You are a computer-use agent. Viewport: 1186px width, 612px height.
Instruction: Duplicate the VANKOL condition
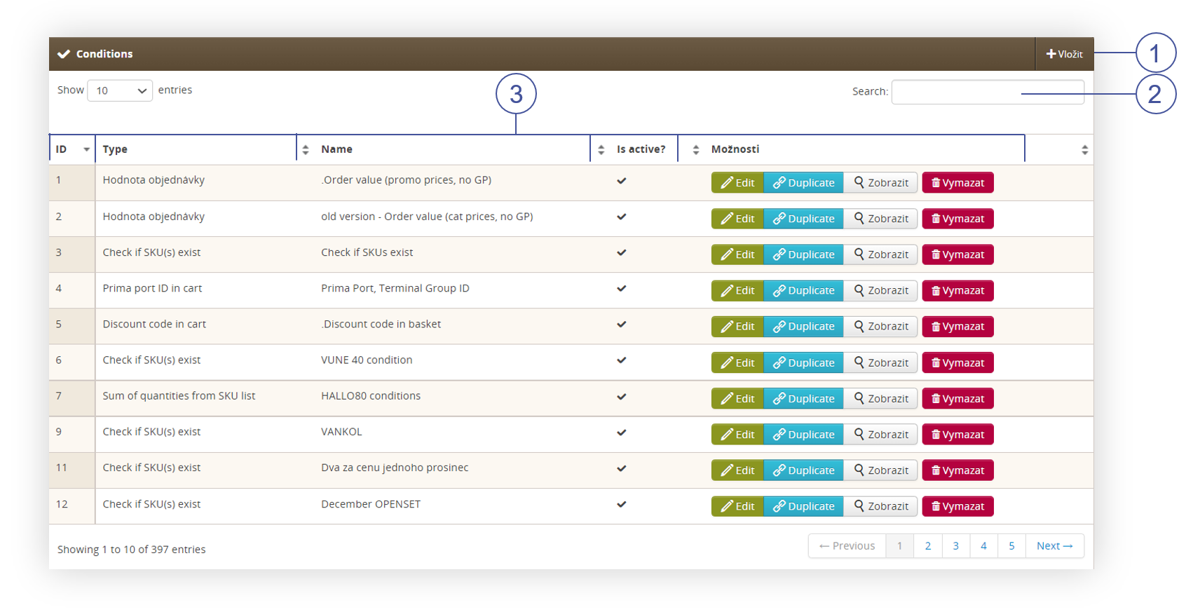click(803, 435)
